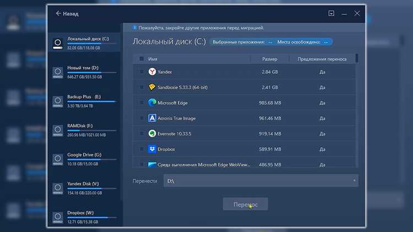Check the box next to Yandex

[x=142, y=72]
